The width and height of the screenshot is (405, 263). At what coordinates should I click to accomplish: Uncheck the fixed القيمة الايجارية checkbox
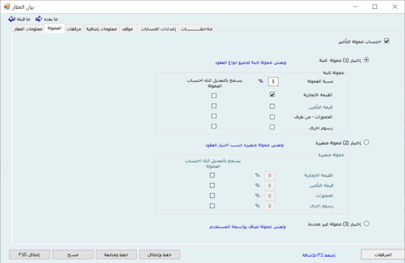click(x=272, y=95)
